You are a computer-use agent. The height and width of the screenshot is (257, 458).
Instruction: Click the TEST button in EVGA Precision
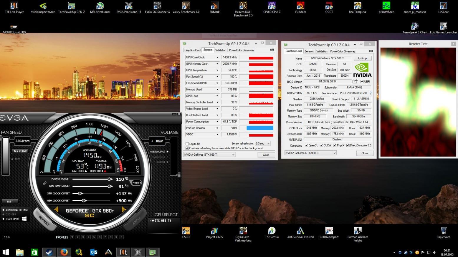click(10, 201)
